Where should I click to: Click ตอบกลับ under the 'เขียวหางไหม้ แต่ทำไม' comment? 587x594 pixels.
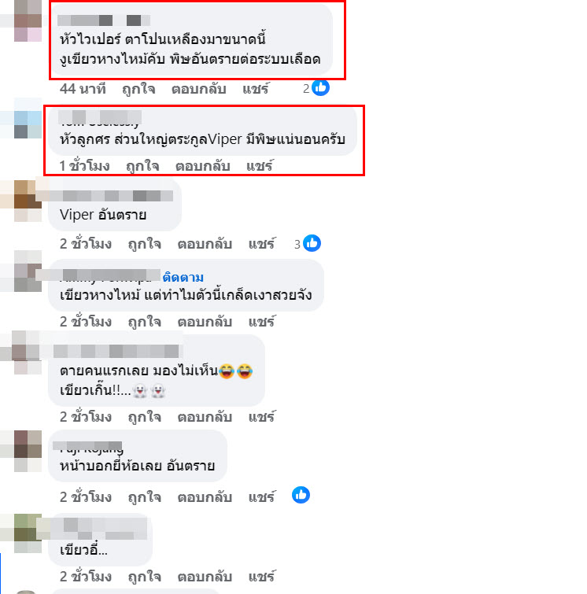[205, 322]
